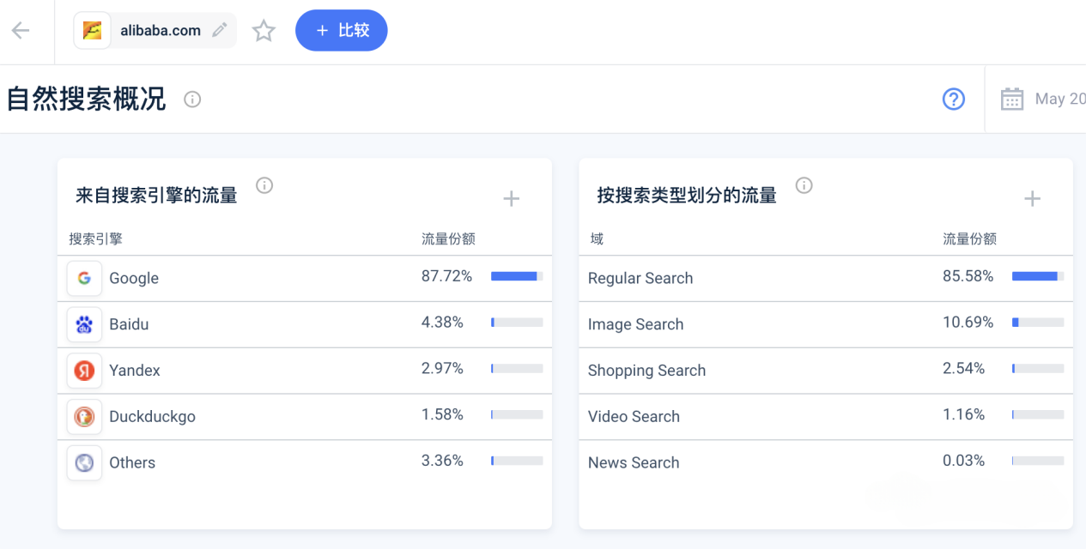This screenshot has height=549, width=1086.
Task: Click the 10.69% Image Search value
Action: click(968, 323)
